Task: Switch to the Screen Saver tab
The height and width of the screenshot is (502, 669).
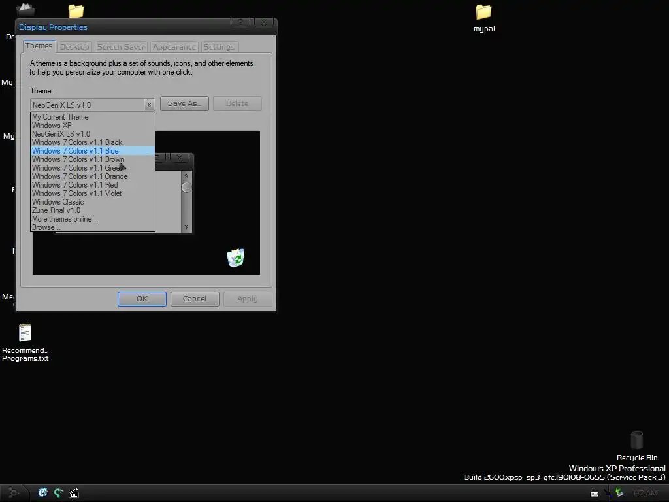Action: pyautogui.click(x=121, y=47)
